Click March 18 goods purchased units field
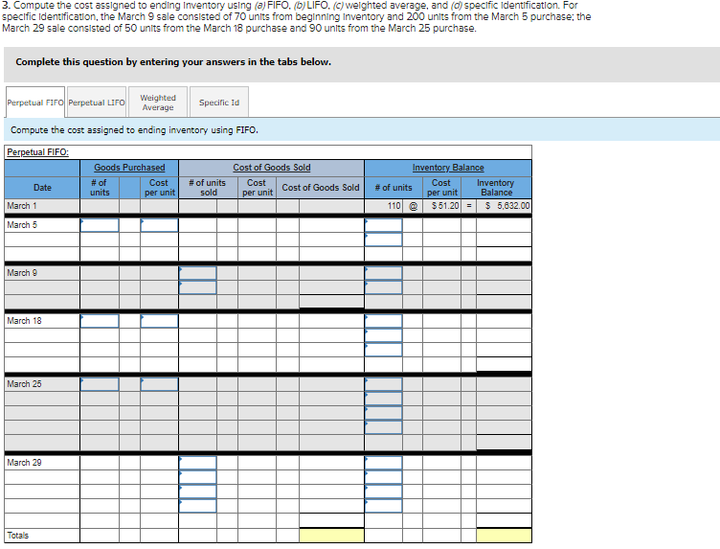The width and height of the screenshot is (720, 549). [x=100, y=321]
